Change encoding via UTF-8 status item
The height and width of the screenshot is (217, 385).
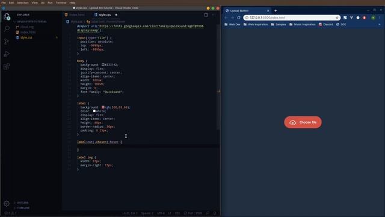(161, 213)
